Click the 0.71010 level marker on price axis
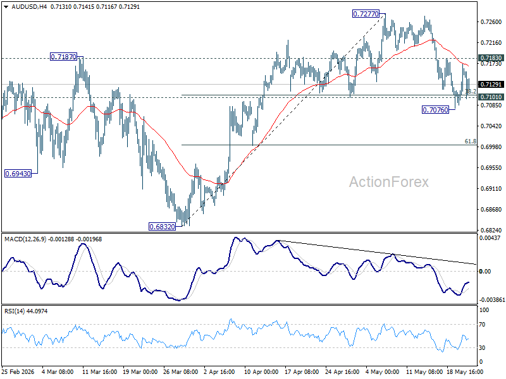The width and height of the screenshot is (506, 379). pos(491,97)
